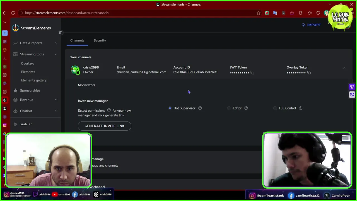Open help icon beside Select permissions
The image size is (357, 201).
point(109,110)
